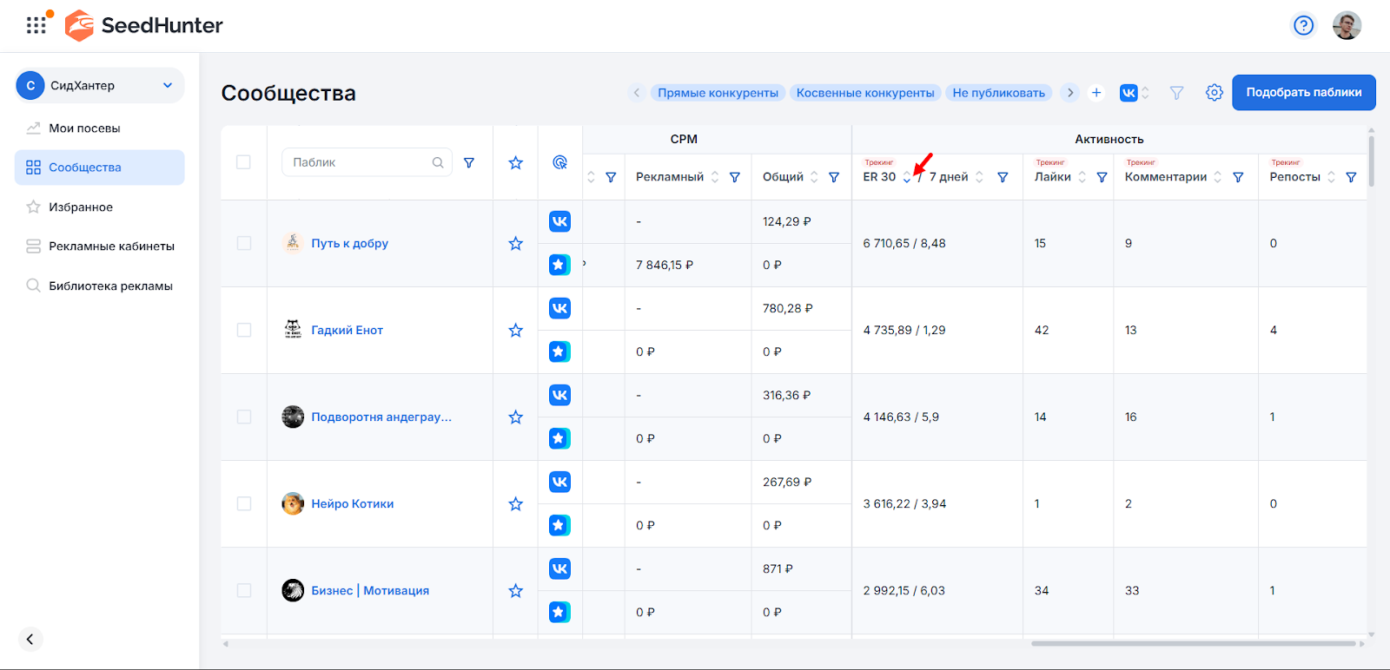Open Рекламные кабинеты sidebar item

click(x=111, y=246)
